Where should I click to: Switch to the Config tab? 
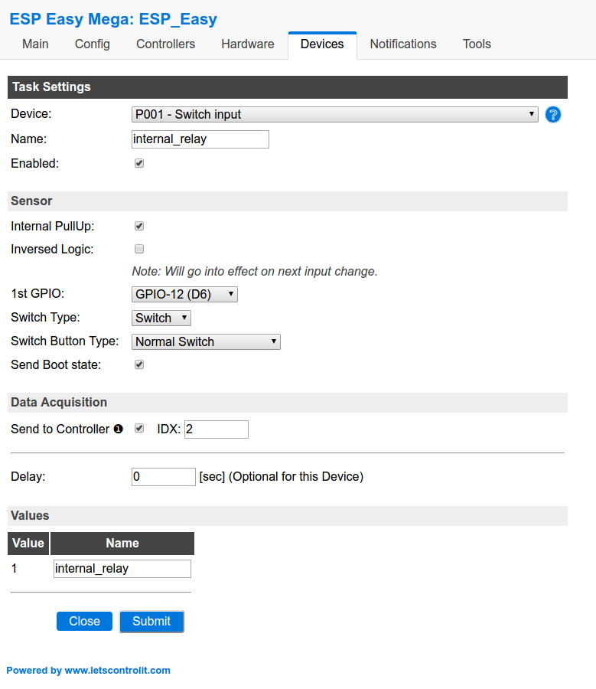[93, 44]
